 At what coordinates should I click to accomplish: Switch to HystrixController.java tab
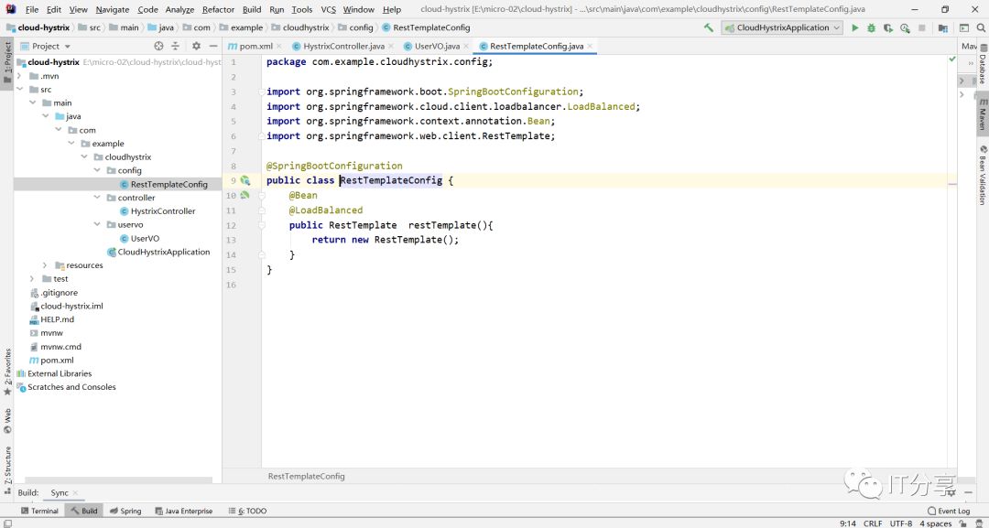pos(343,46)
